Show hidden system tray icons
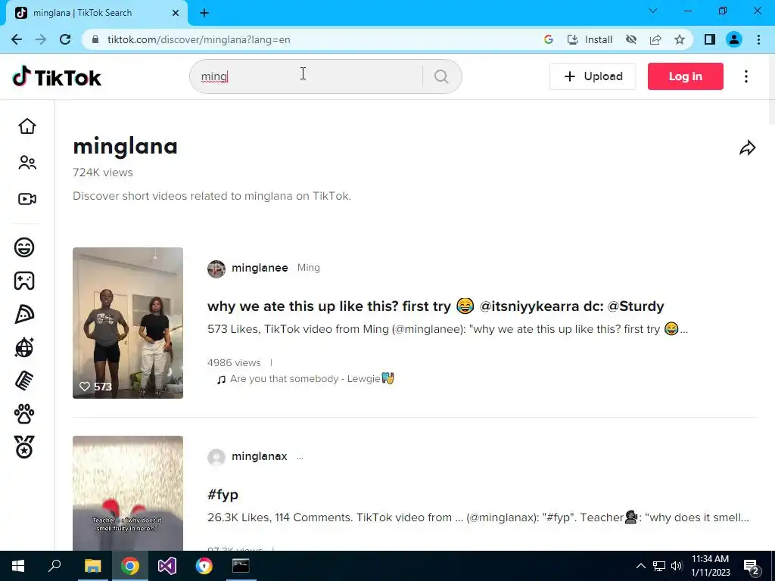 640,566
